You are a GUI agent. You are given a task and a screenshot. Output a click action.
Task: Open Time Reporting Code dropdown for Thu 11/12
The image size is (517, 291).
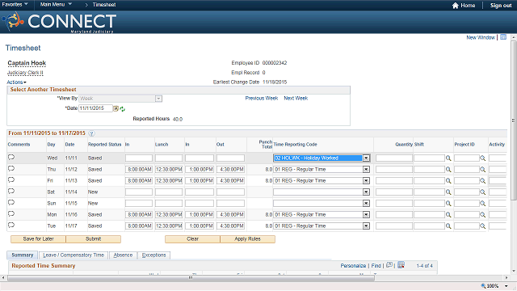pos(366,170)
